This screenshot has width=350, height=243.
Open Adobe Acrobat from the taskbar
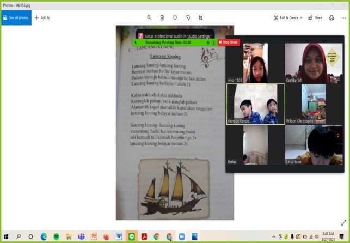[x=144, y=236]
